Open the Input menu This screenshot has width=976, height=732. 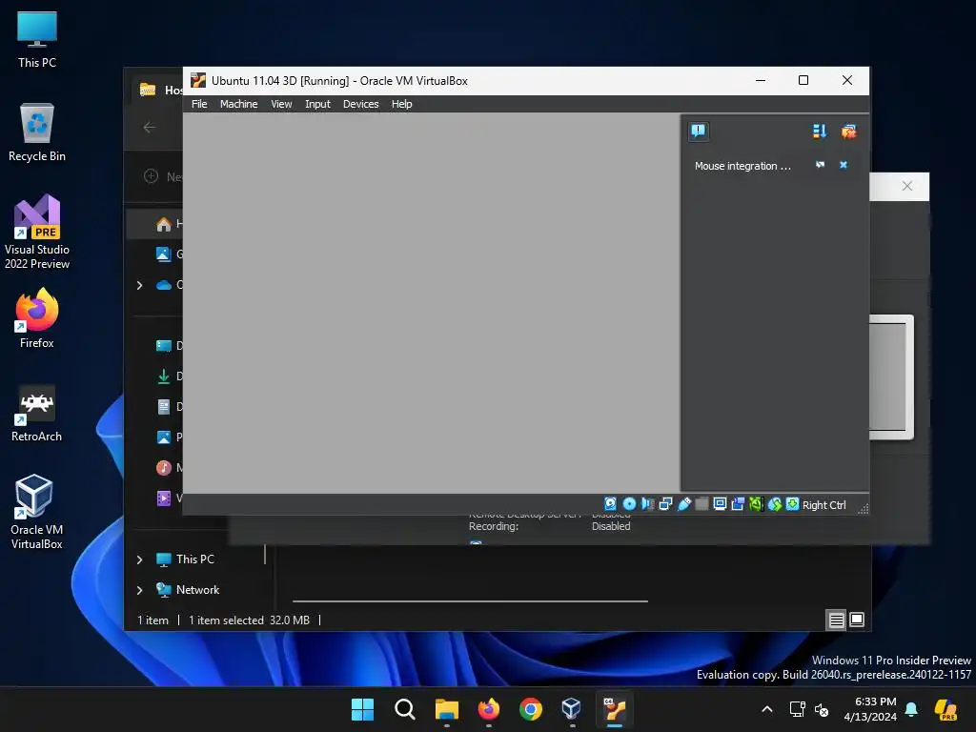pyautogui.click(x=317, y=104)
